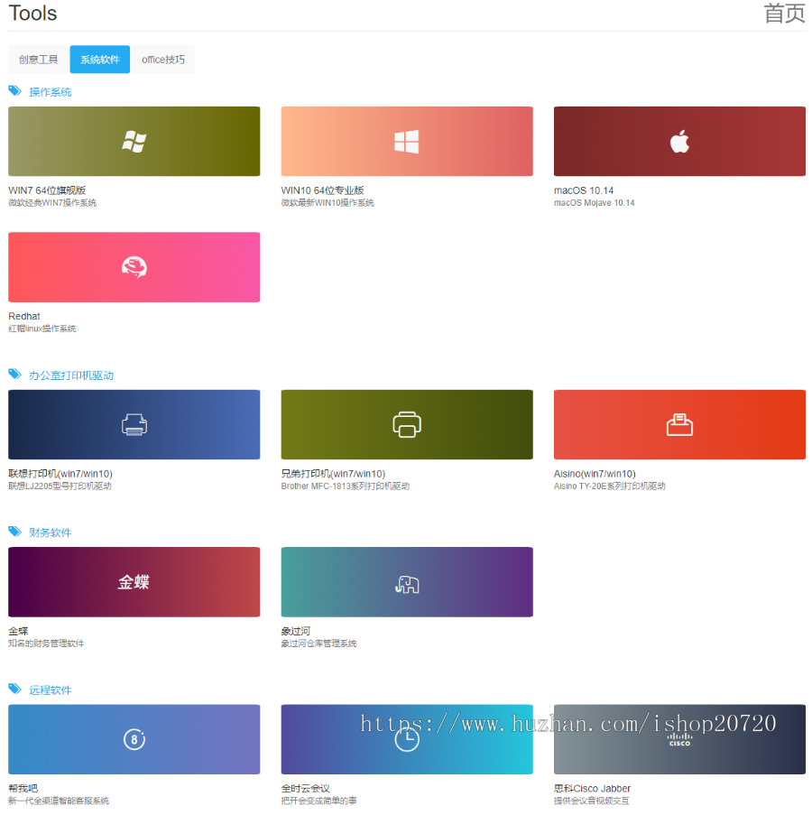This screenshot has width=812, height=815.
Task: Open 联想打印机(win7/win10) title
Action: pyautogui.click(x=60, y=474)
